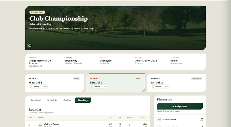Click the TOTAL column header
Viewport: 231px width, 127px height.
[x=144, y=118]
